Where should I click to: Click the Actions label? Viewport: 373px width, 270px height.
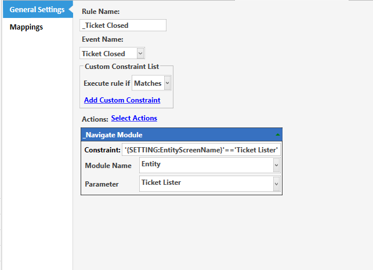coord(95,119)
